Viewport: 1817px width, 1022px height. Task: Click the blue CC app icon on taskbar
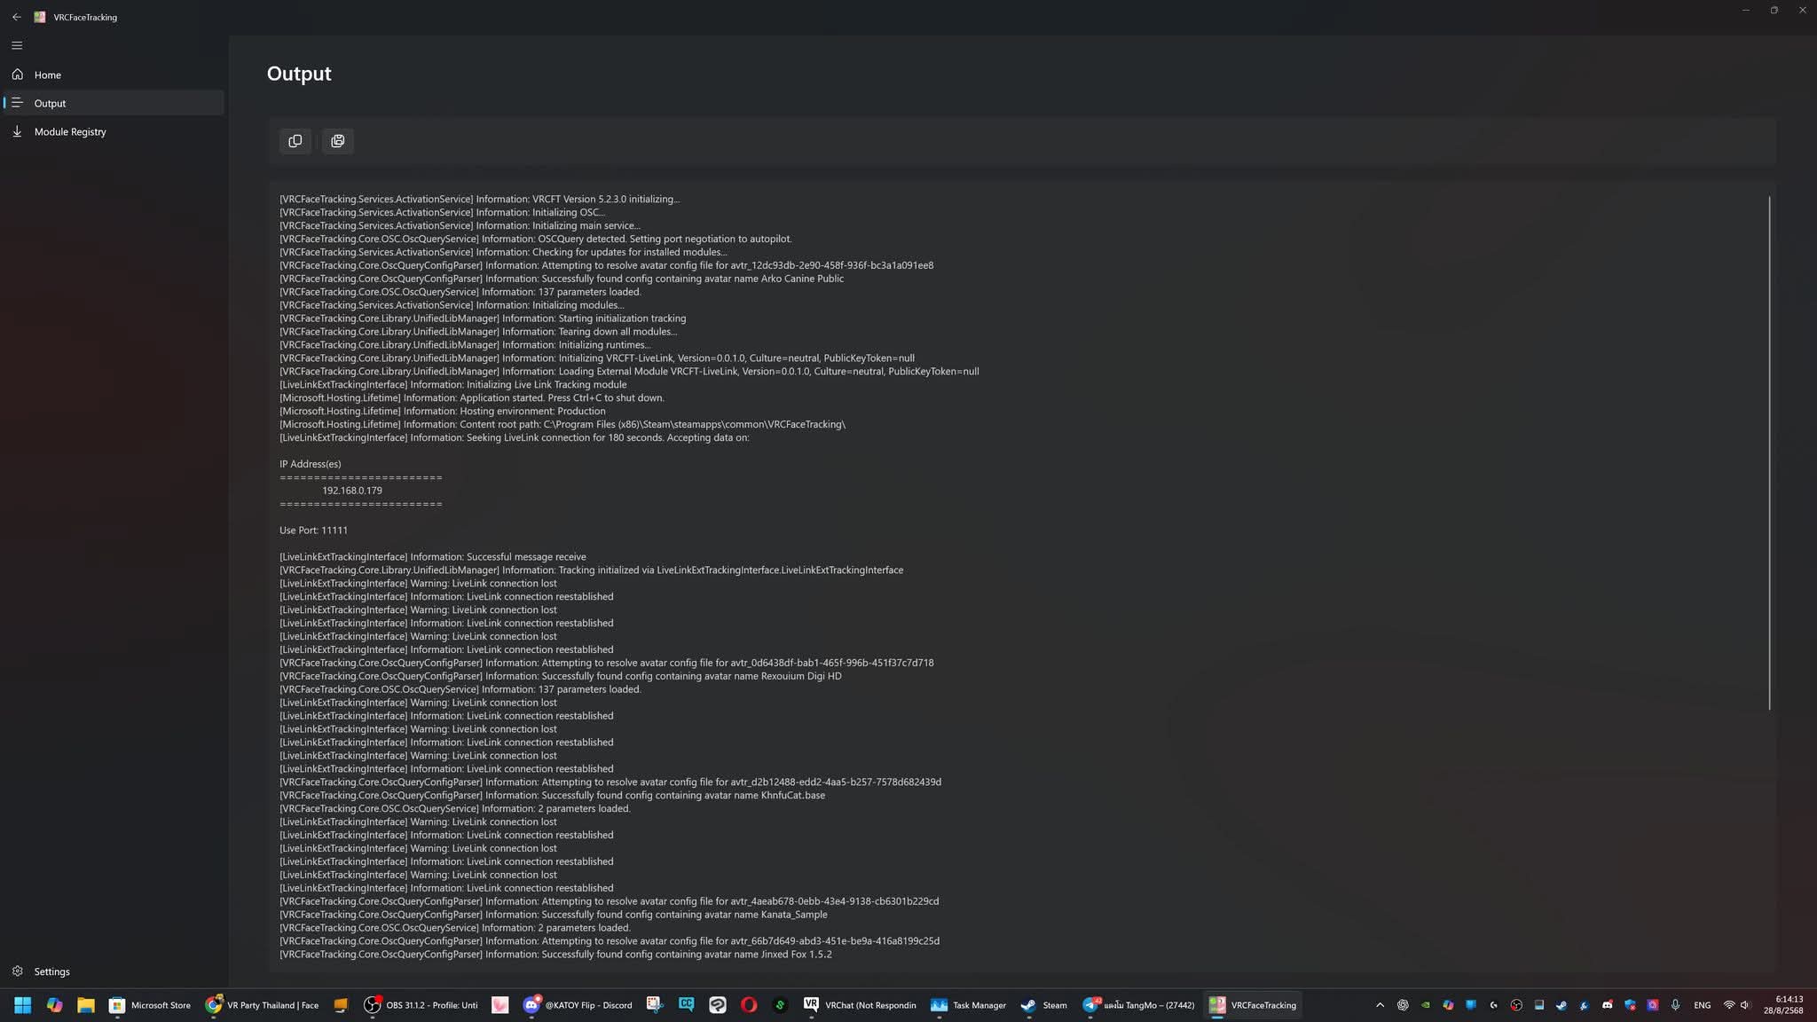click(687, 1005)
